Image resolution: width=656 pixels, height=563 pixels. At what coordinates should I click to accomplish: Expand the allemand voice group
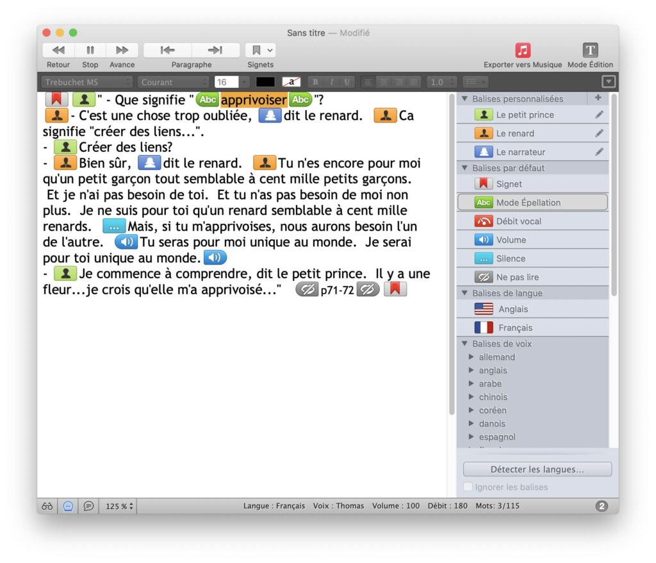(471, 357)
